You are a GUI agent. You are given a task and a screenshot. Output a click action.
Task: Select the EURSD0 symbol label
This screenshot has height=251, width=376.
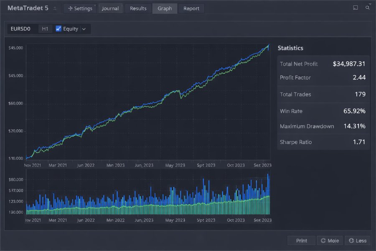(20, 29)
